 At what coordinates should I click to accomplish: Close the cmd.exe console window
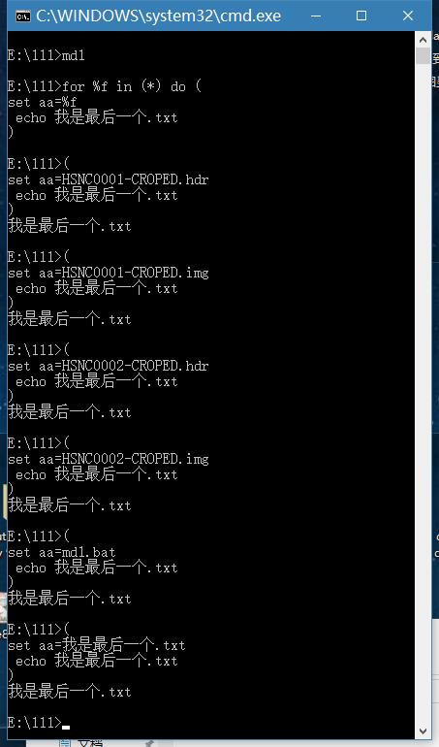pyautogui.click(x=408, y=16)
